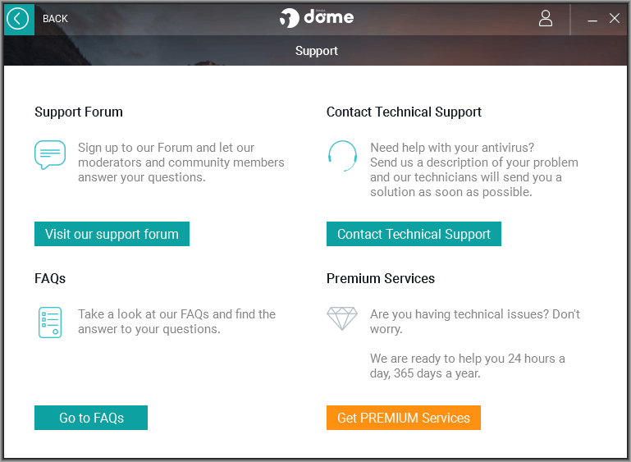Close the Dome Support window
This screenshot has width=631, height=462.
(x=614, y=18)
